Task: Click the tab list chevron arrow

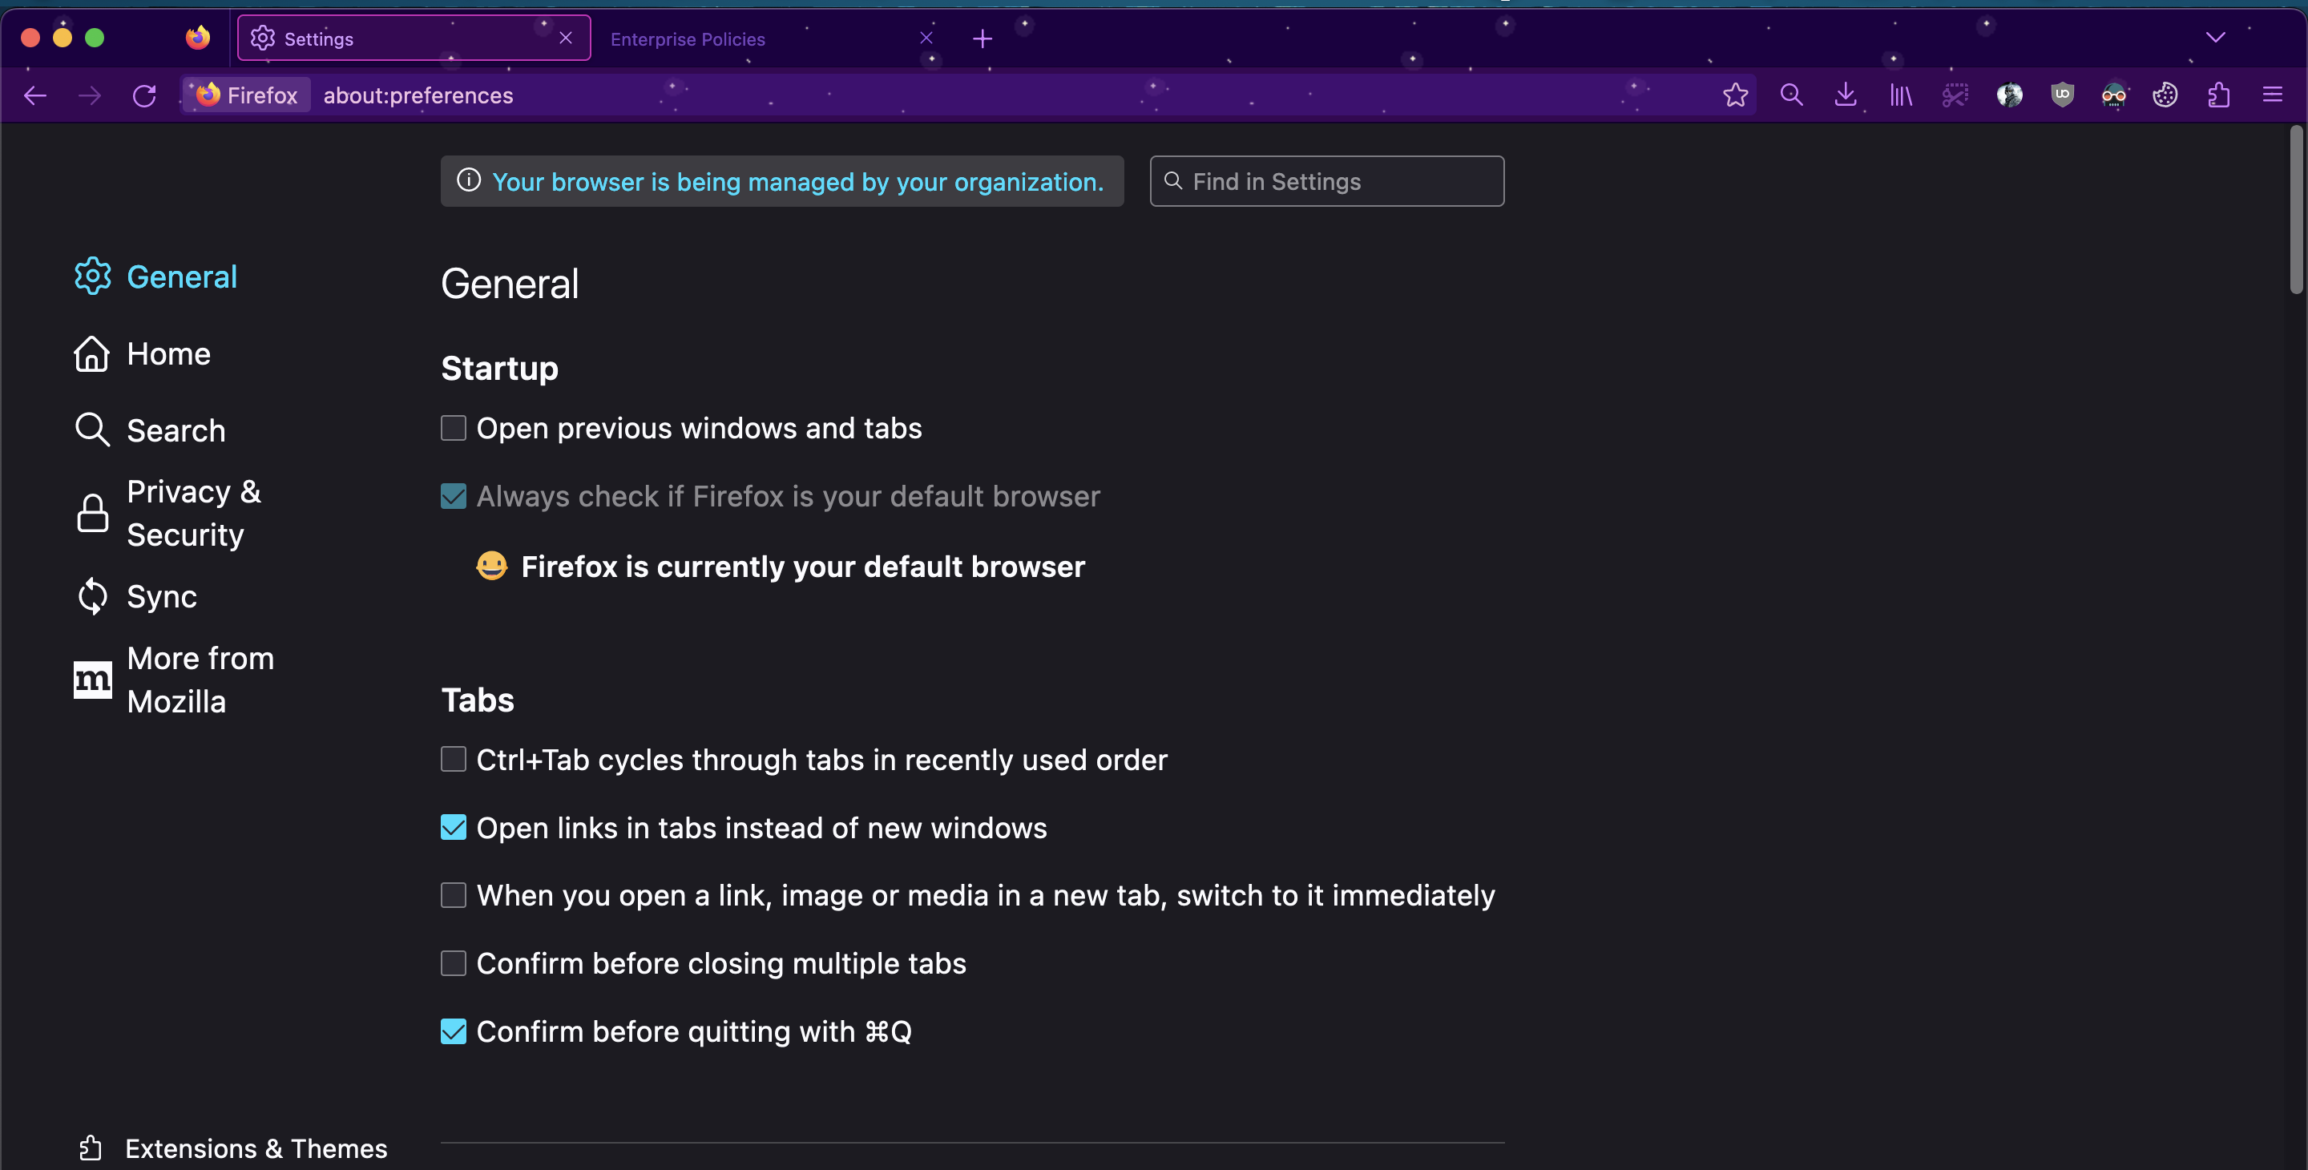Action: pos(2215,38)
